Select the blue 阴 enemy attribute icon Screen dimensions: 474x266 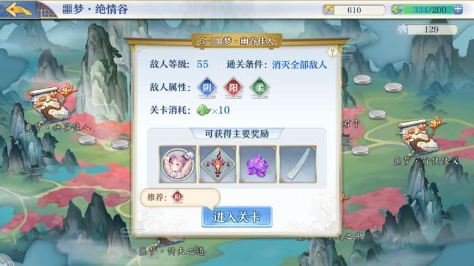pos(207,88)
